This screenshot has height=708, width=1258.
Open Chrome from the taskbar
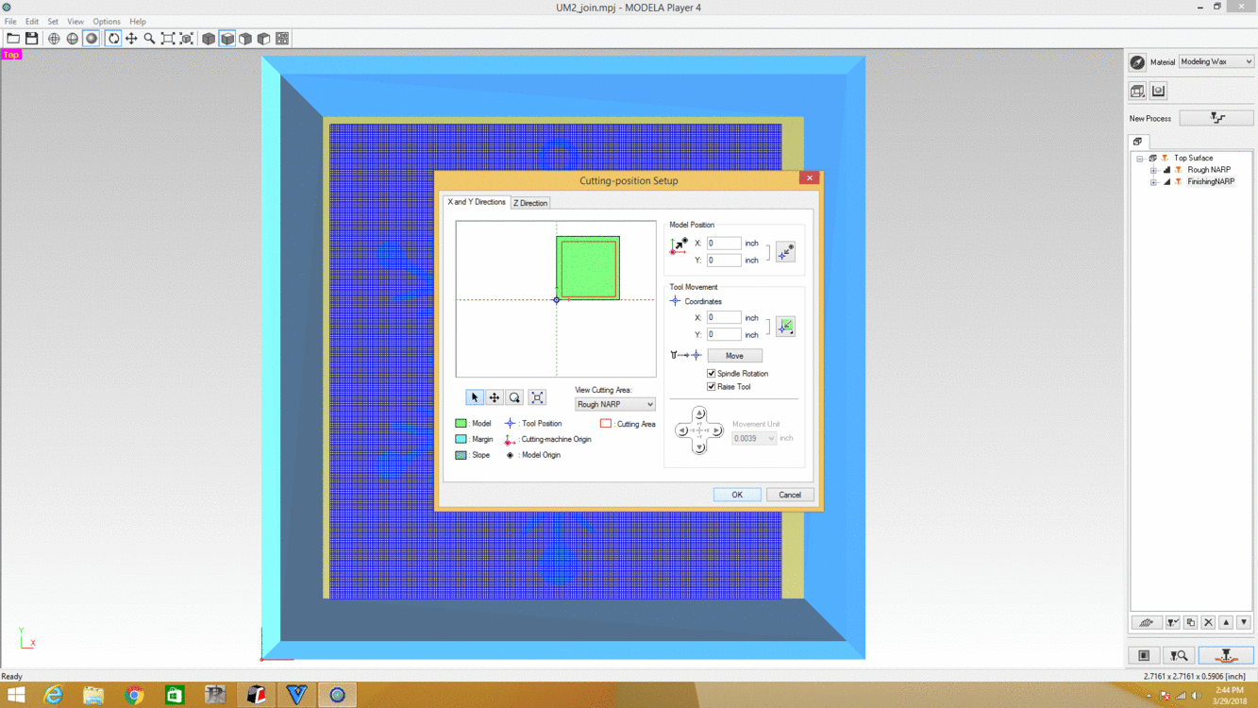[134, 695]
